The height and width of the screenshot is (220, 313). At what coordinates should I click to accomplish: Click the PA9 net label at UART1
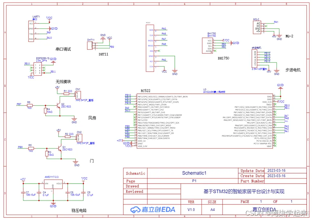(49, 32)
